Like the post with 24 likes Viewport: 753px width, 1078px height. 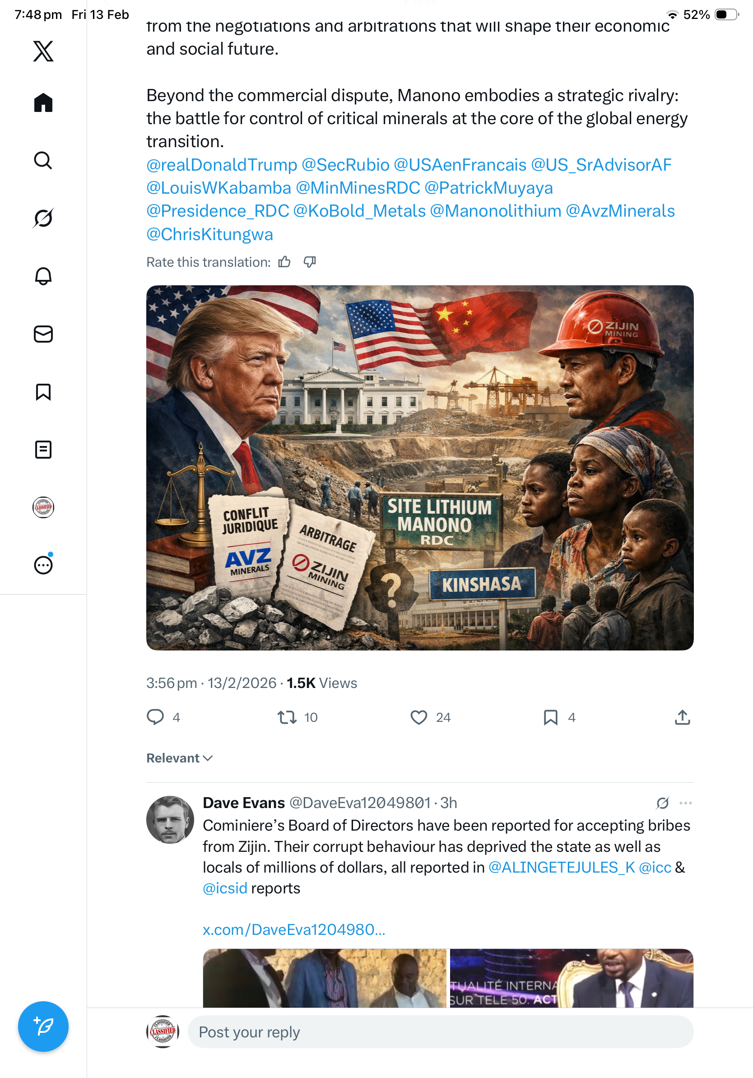pos(419,717)
